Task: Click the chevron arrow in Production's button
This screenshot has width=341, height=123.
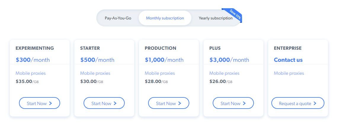Action: tap(180, 103)
